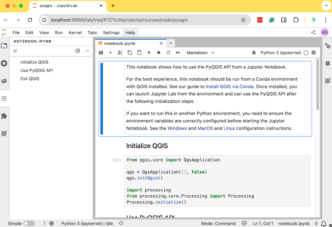Image resolution: width=332 pixels, height=227 pixels.
Task: Open the collaboration people panel
Action: click(4, 81)
